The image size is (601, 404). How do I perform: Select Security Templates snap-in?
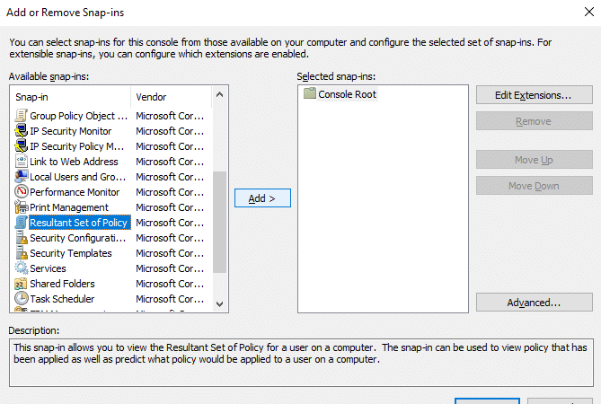pyautogui.click(x=71, y=253)
